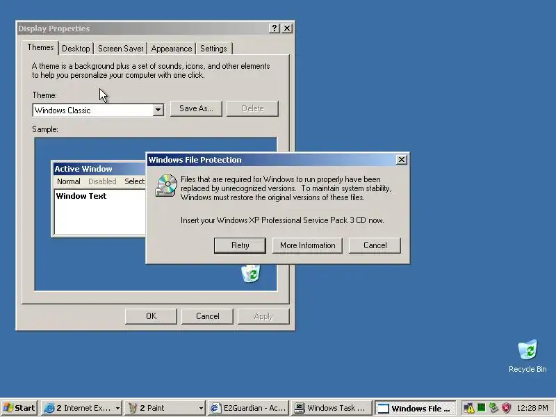Expand the Paint taskbar group arrow

click(x=201, y=409)
